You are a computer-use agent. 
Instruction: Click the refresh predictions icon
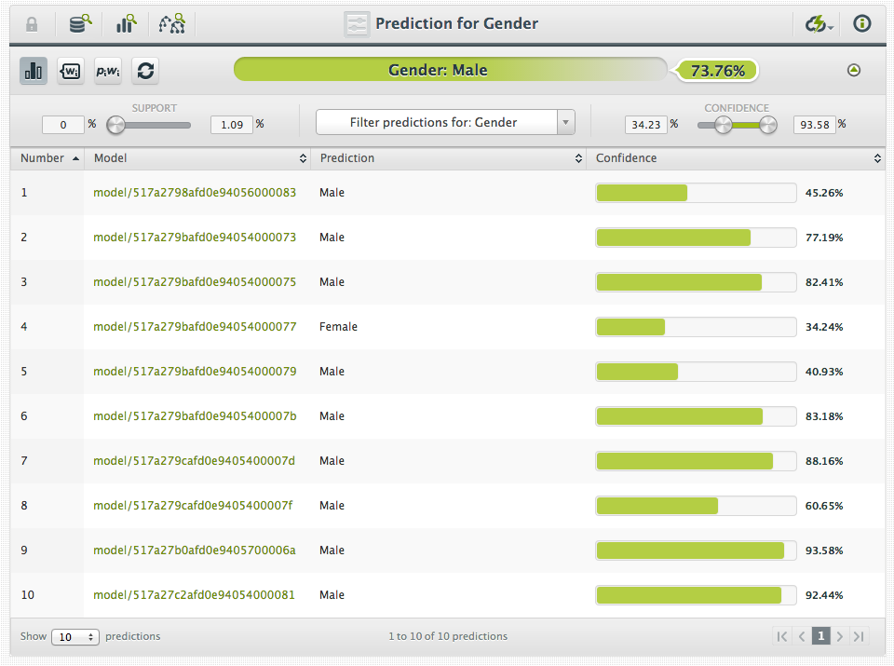(x=144, y=71)
